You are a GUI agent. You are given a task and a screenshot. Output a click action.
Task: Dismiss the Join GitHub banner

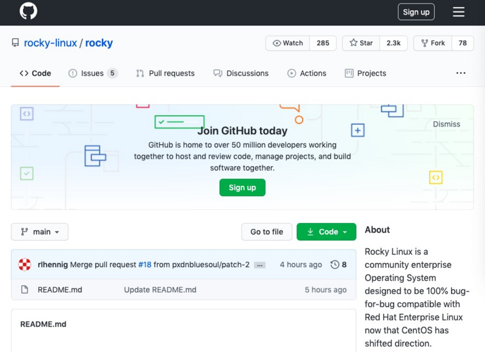(x=446, y=124)
